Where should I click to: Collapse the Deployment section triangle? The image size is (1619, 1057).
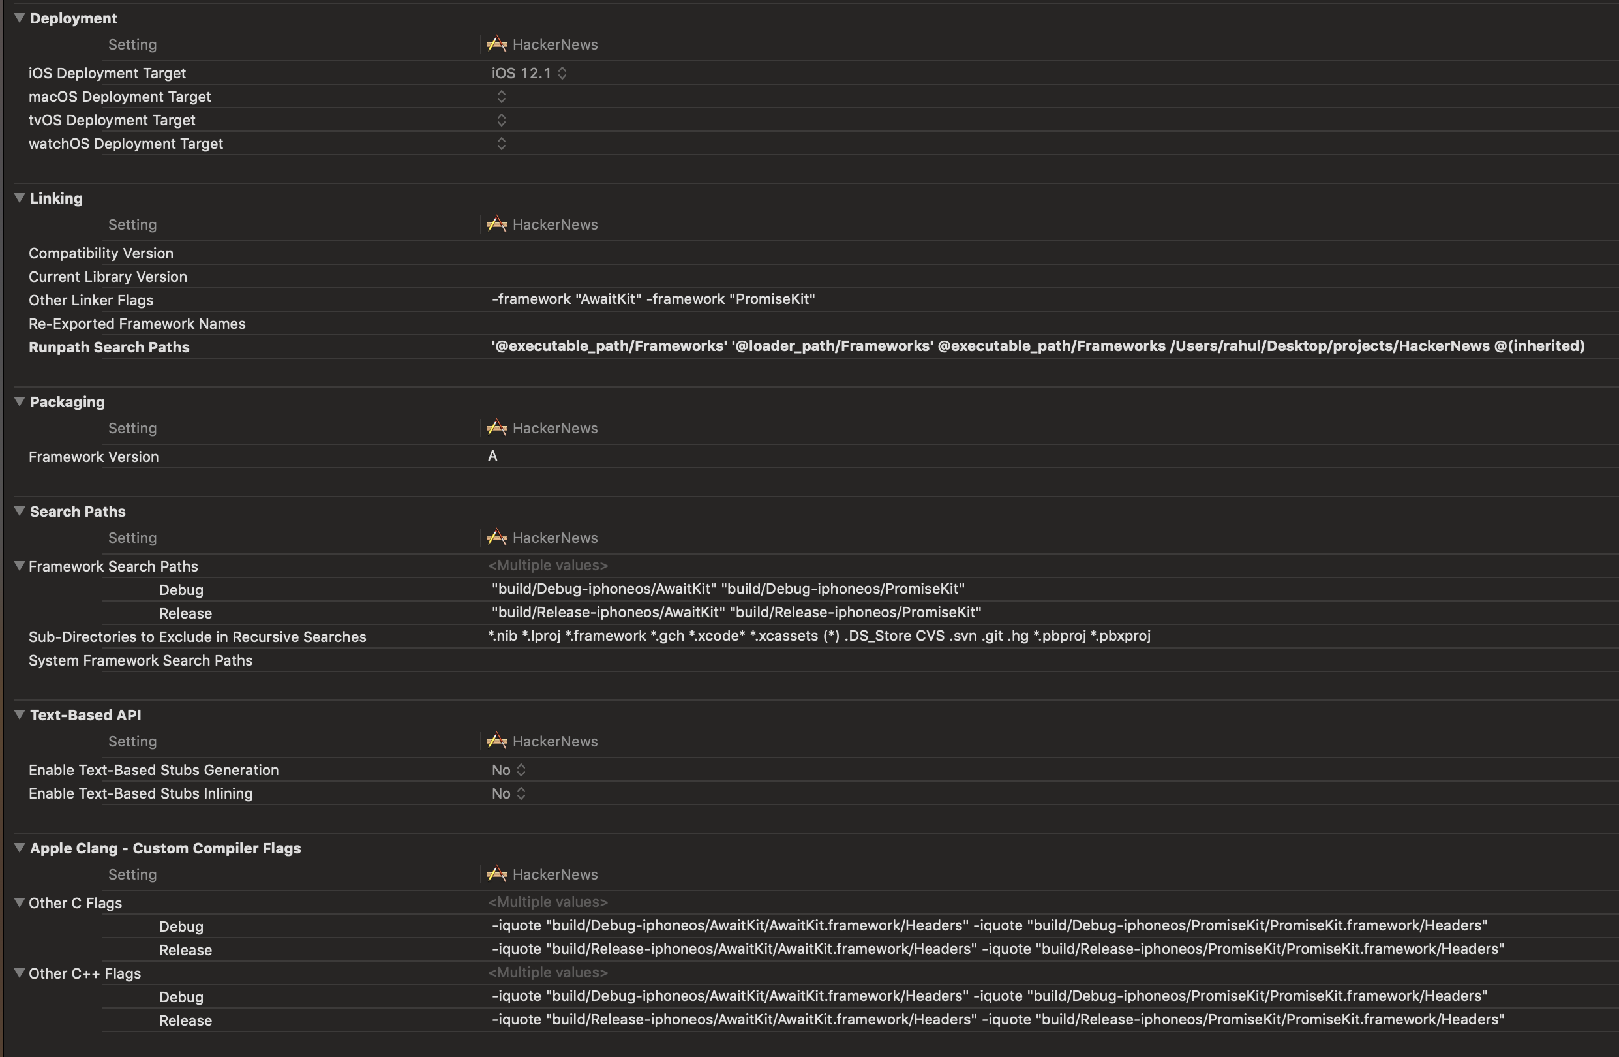coord(20,18)
